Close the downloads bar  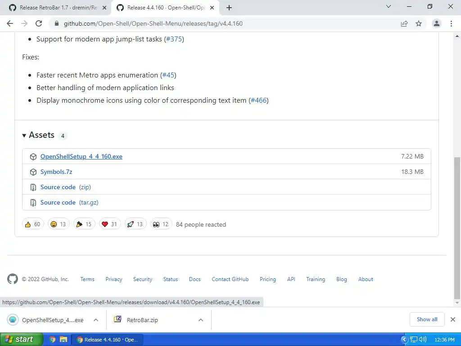click(453, 319)
